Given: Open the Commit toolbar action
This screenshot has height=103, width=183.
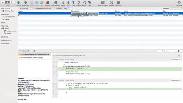Looking at the screenshot, I should [18, 3].
